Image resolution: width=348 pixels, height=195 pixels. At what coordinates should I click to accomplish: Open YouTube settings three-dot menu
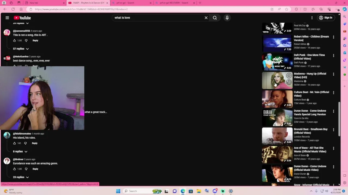(x=312, y=18)
